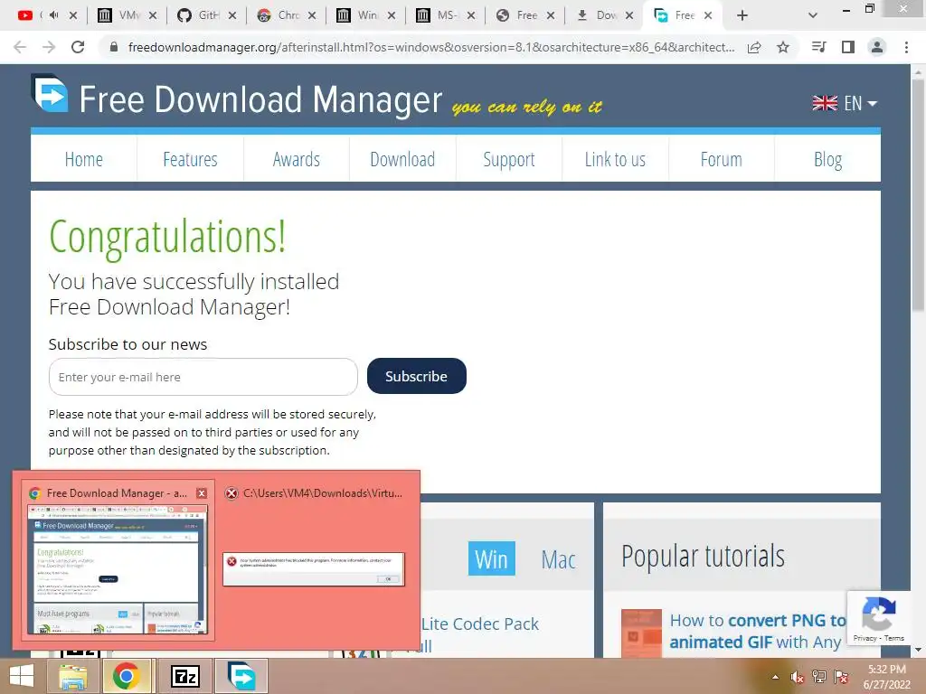
Task: Close the Free Download Manager preview thumbnail
Action: click(x=202, y=492)
